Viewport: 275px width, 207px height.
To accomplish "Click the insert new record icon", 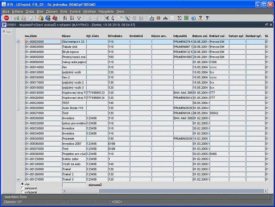I will (16, 18).
